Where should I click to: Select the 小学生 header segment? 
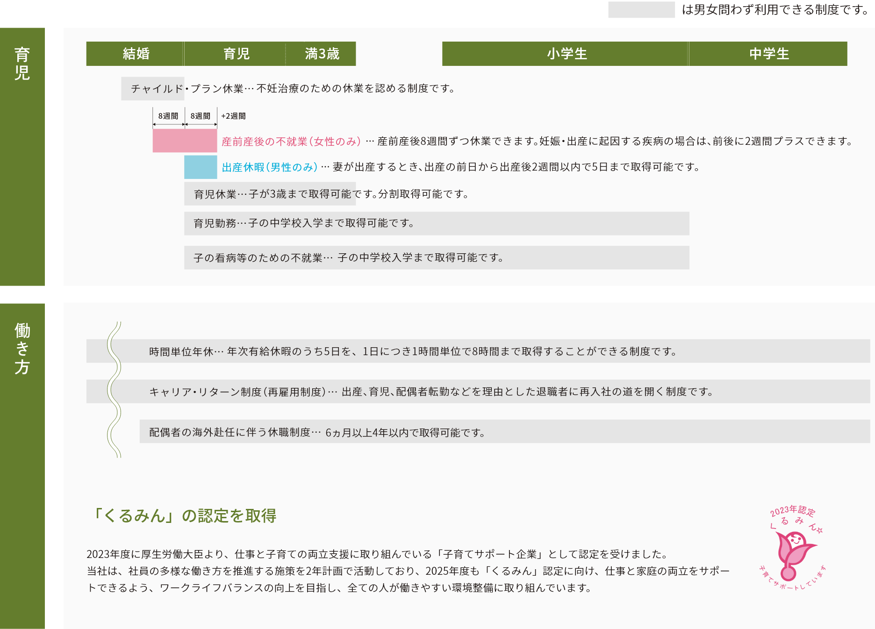[x=566, y=54]
